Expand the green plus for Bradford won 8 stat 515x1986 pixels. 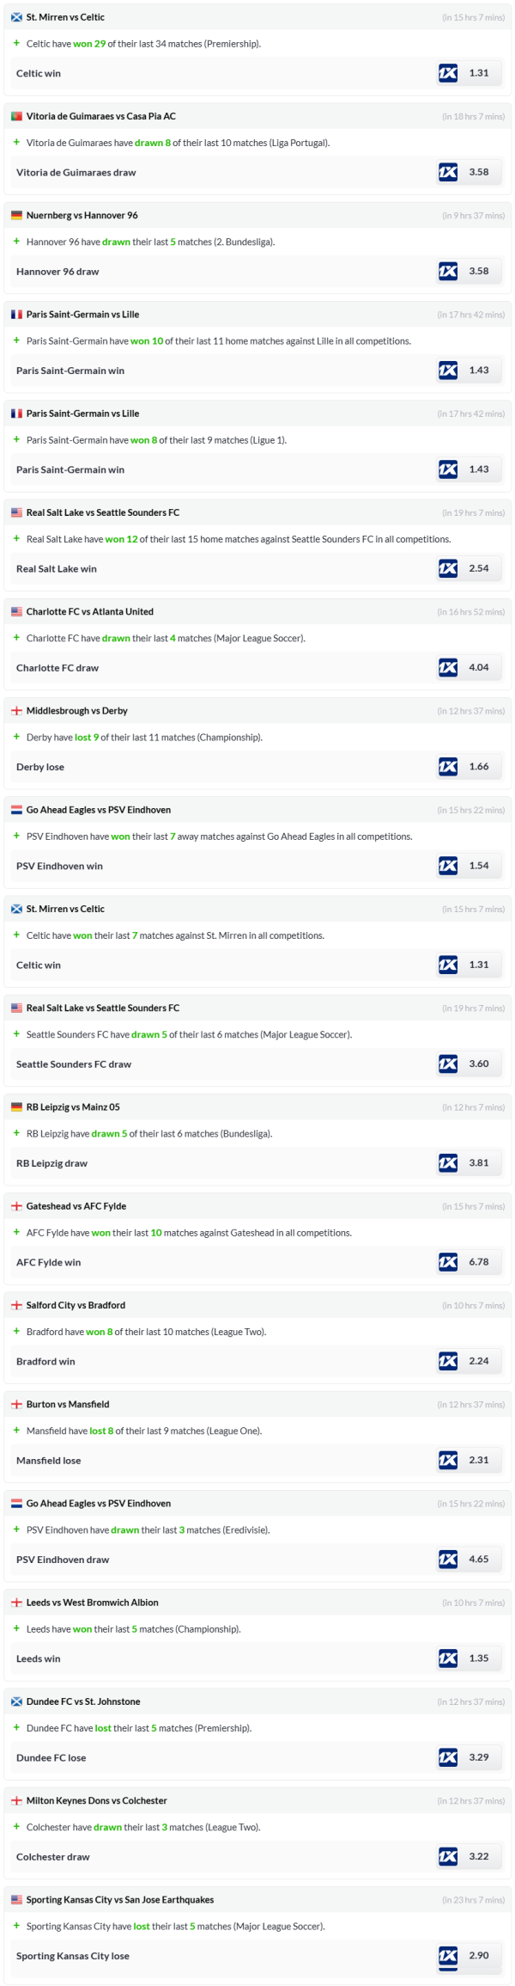coord(16,1331)
